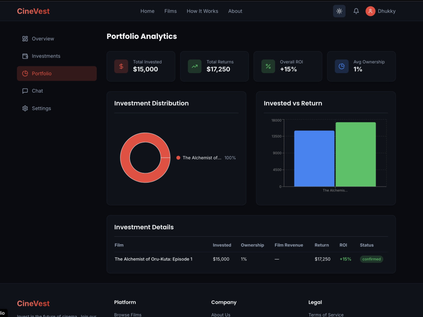The width and height of the screenshot is (423, 317).
Task: Click the +15% Overall ROI value
Action: click(x=288, y=69)
